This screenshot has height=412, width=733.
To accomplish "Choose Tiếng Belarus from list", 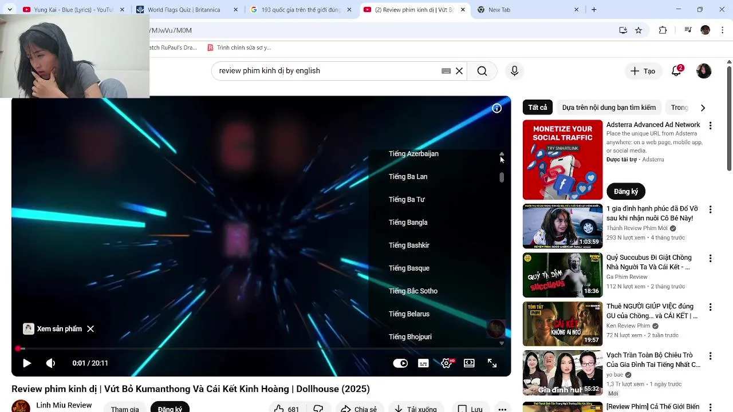I will click(409, 314).
